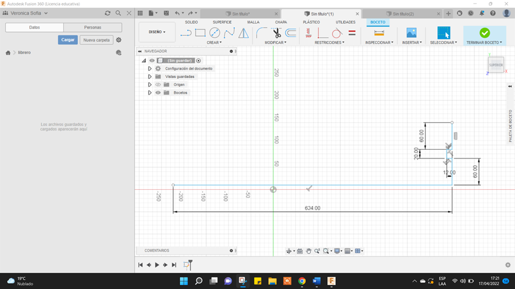Open the RESTRICCIONES dropdown menu
This screenshot has width=515, height=289.
pyautogui.click(x=330, y=42)
